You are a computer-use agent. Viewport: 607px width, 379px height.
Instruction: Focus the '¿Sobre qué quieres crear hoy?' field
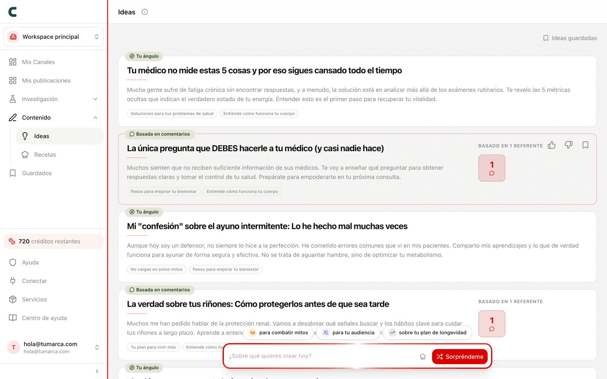(x=321, y=356)
